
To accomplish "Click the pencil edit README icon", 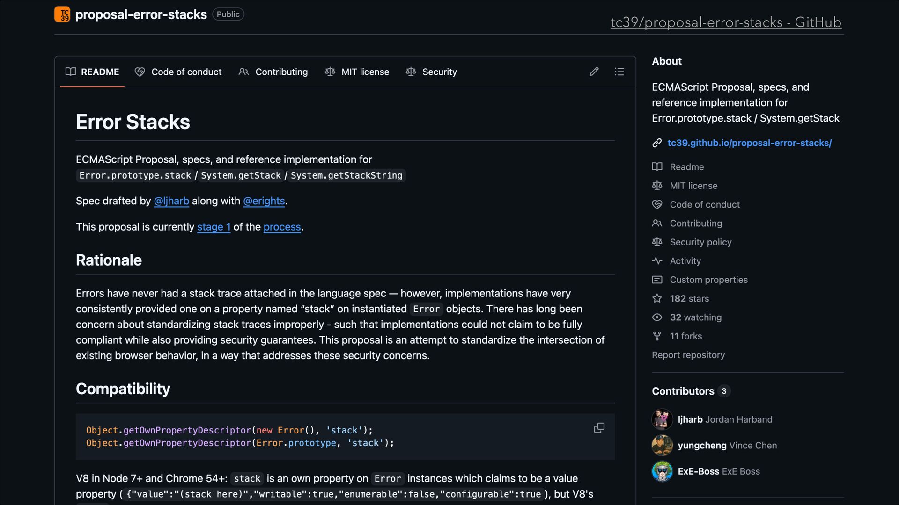I will coord(594,72).
